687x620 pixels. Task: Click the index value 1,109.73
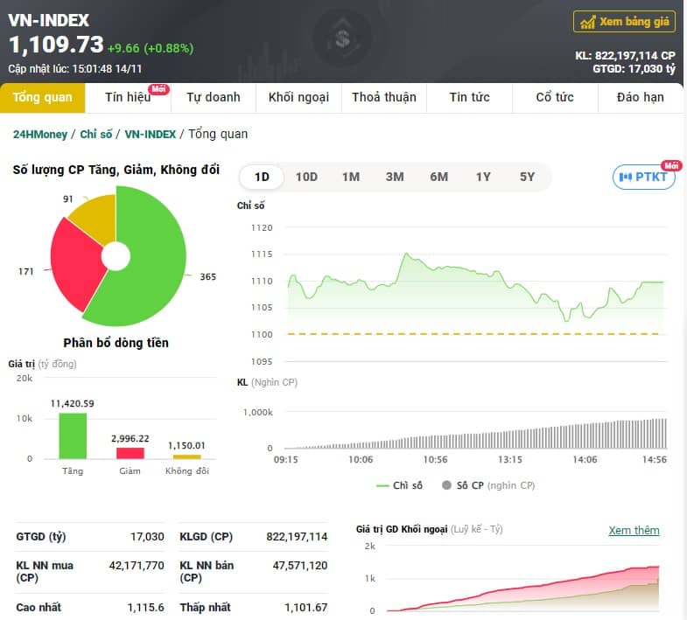point(56,45)
